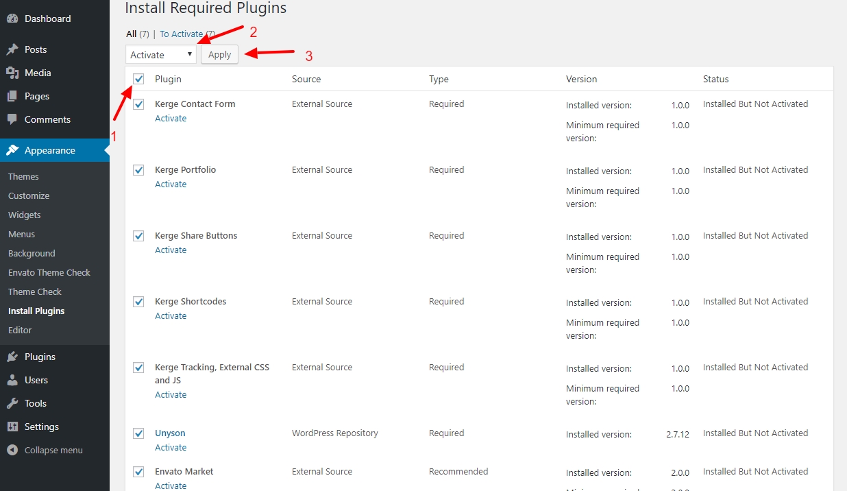Open the Activate bulk actions dropdown
Image resolution: width=847 pixels, height=491 pixels.
161,55
